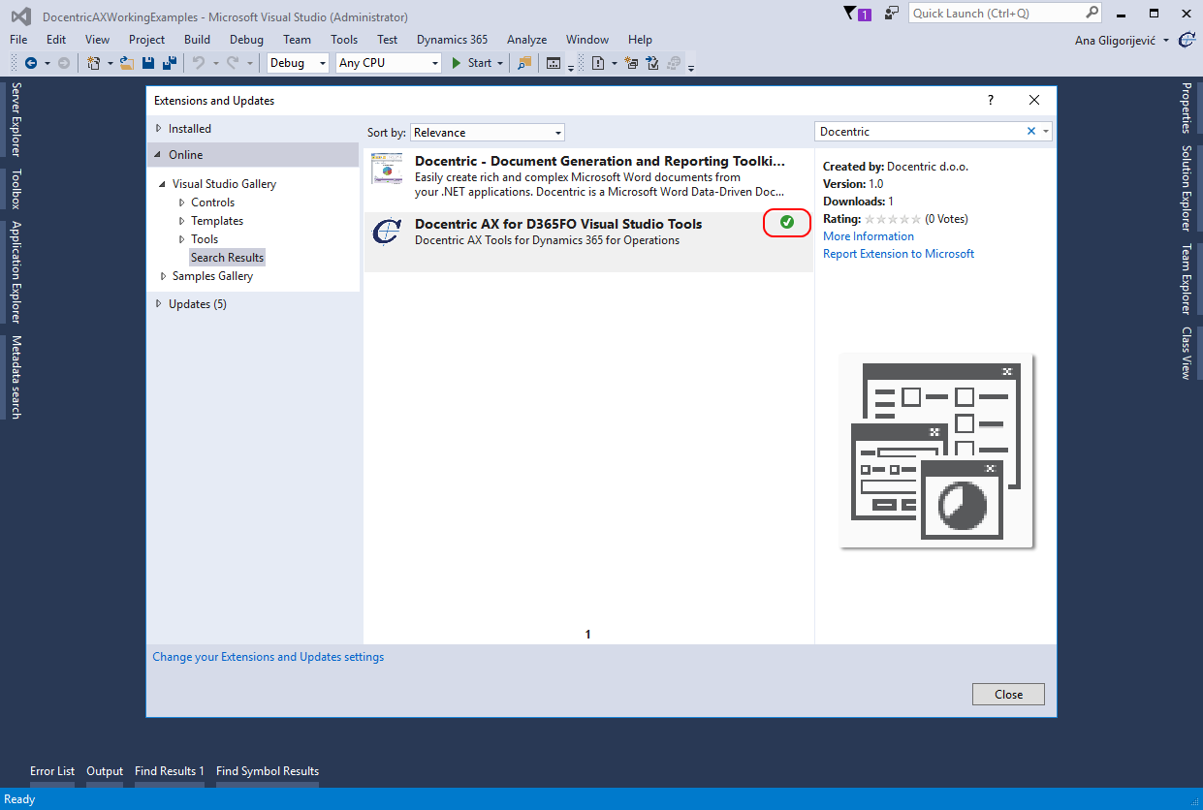Open the Server Explorer side tab

16,119
